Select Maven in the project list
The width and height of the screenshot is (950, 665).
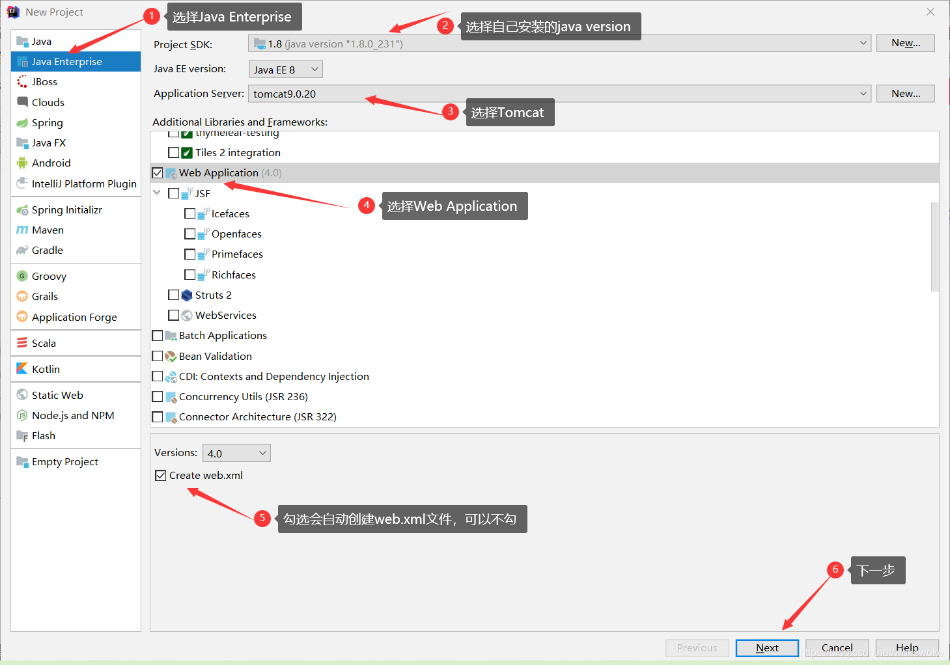click(x=76, y=230)
